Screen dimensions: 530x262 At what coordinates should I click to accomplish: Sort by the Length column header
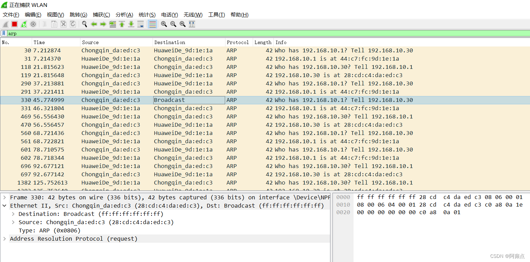[263, 42]
